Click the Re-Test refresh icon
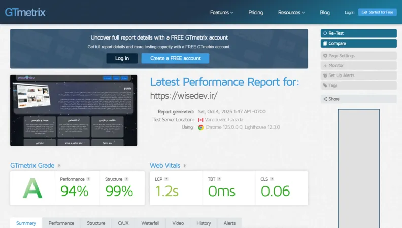This screenshot has width=402, height=228. [x=325, y=33]
